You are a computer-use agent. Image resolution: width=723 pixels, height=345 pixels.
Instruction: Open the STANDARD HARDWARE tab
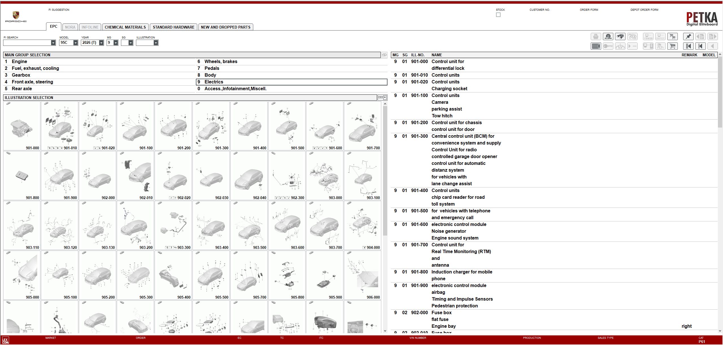[x=174, y=27]
